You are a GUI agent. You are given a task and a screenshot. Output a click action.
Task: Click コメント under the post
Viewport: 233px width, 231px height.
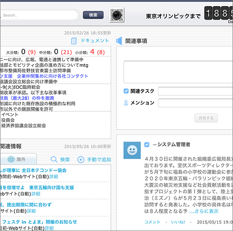click(152, 222)
